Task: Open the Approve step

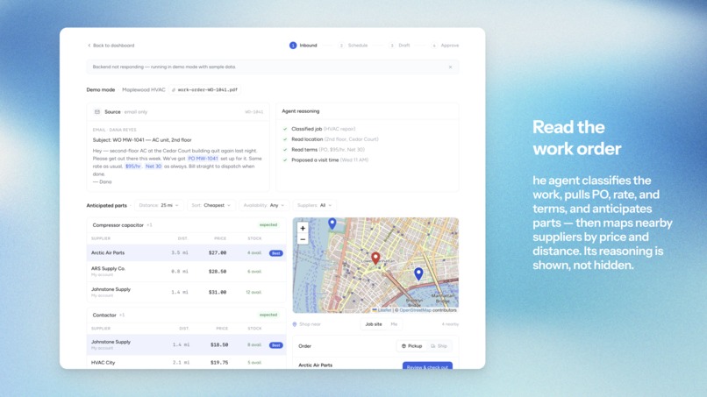Action: coord(445,46)
